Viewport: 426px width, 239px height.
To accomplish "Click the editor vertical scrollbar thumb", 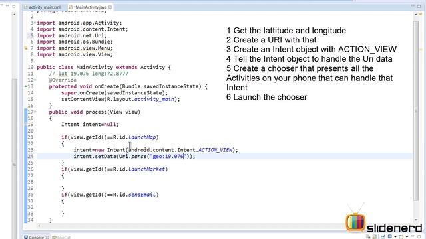I will coord(416,111).
